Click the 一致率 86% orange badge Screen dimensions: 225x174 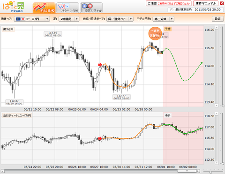[155, 34]
